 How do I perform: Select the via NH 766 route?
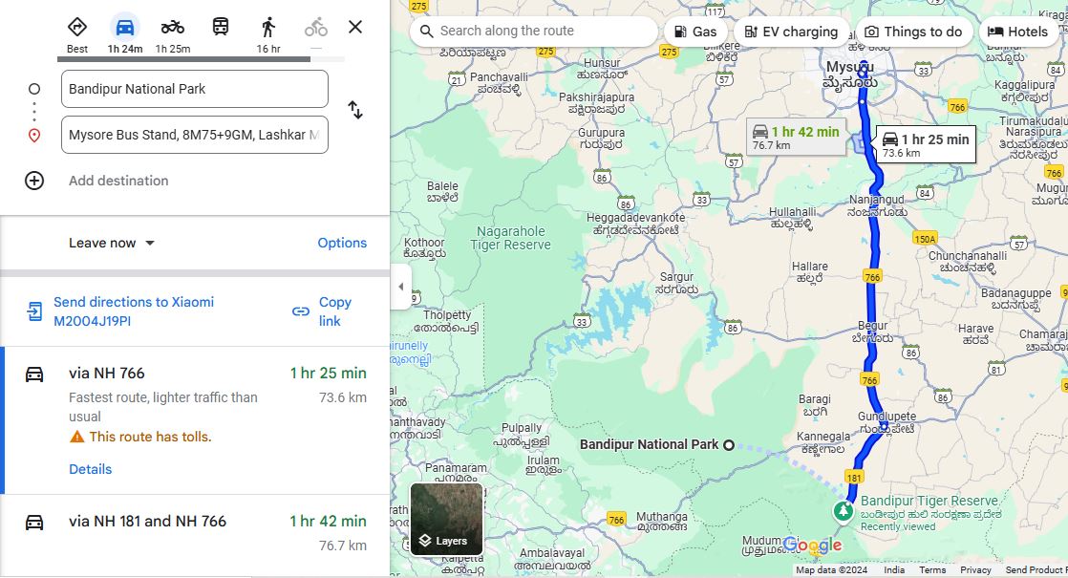pyautogui.click(x=196, y=420)
